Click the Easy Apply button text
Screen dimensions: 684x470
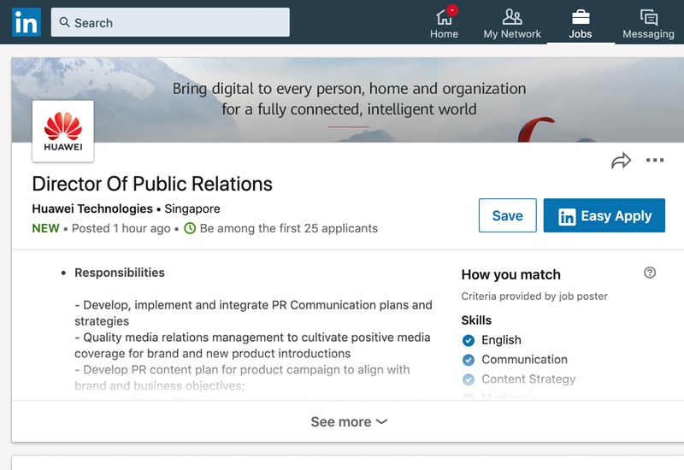pos(616,215)
